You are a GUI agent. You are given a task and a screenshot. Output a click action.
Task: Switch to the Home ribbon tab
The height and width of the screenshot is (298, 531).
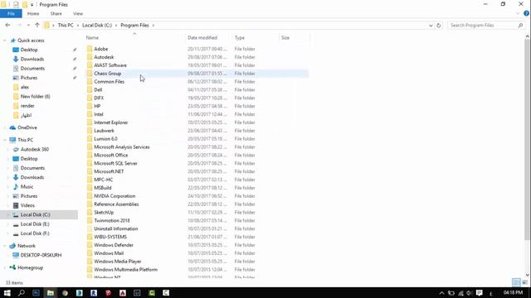33,13
